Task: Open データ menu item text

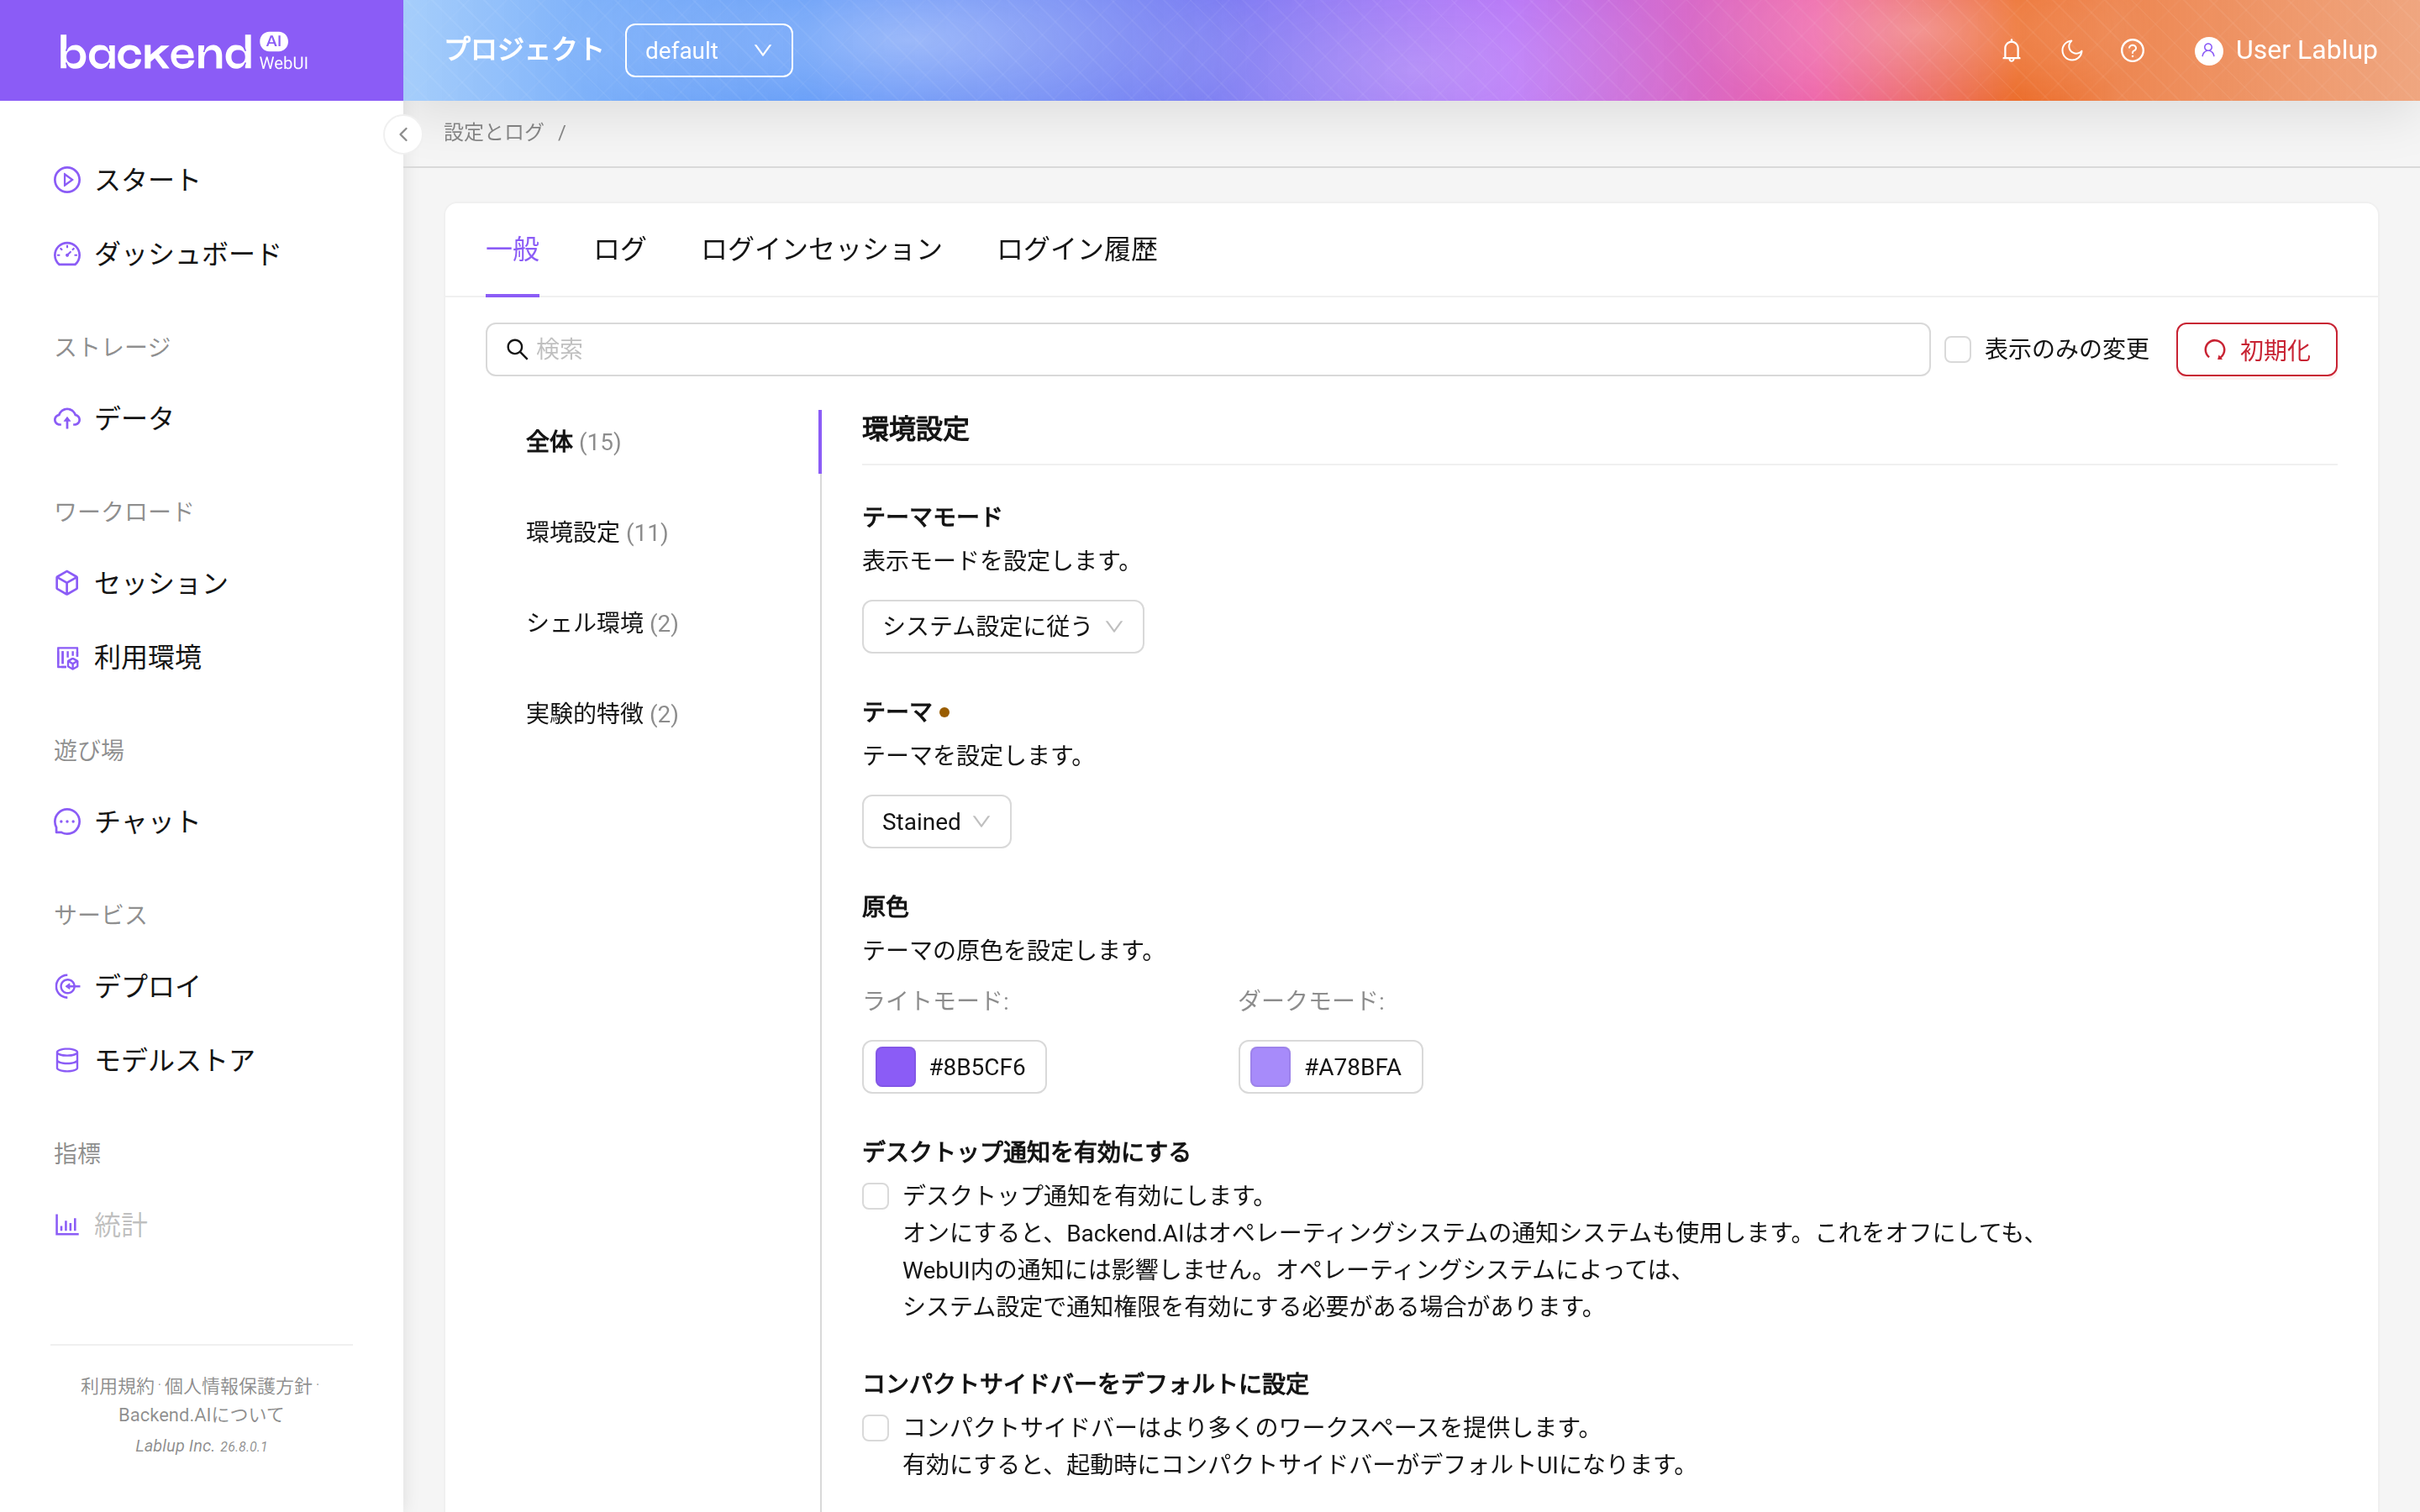Action: pyautogui.click(x=134, y=418)
